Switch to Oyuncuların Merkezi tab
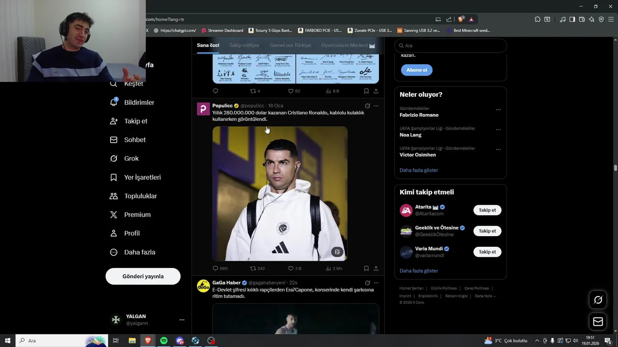618x347 pixels. tap(348, 45)
